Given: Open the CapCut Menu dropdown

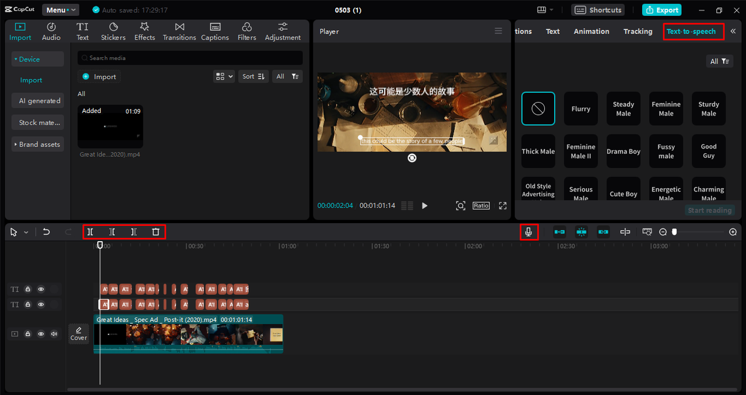Looking at the screenshot, I should (61, 10).
